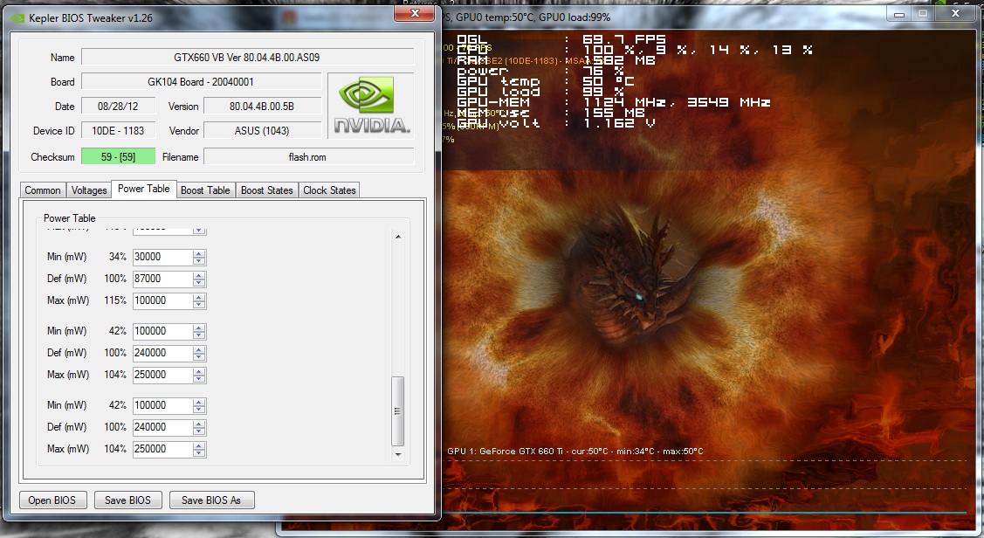Click Kepler BIOS Tweaker title bar icon
Screen dimensions: 984x538
coord(17,18)
